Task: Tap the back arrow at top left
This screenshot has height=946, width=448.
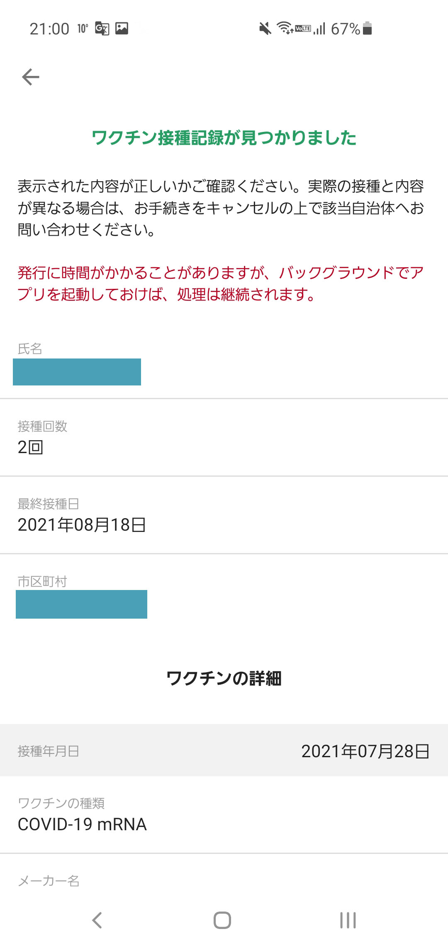Action: pos(31,77)
